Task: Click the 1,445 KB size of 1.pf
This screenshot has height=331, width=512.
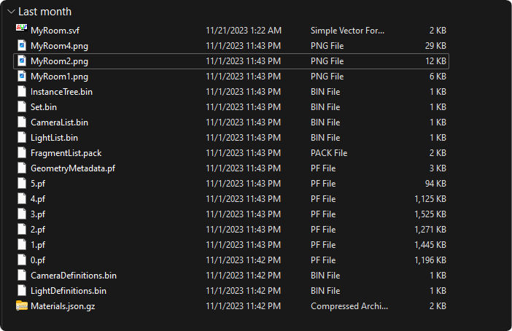Action: (x=430, y=245)
